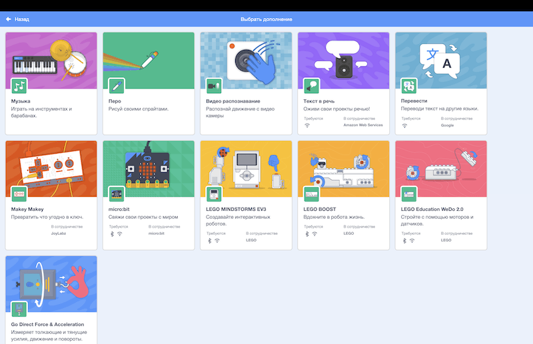Click the Назад back arrow

pos(9,19)
